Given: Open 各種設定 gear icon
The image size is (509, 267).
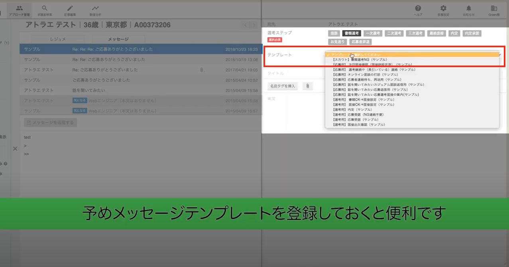Looking at the screenshot, I should click(x=443, y=8).
